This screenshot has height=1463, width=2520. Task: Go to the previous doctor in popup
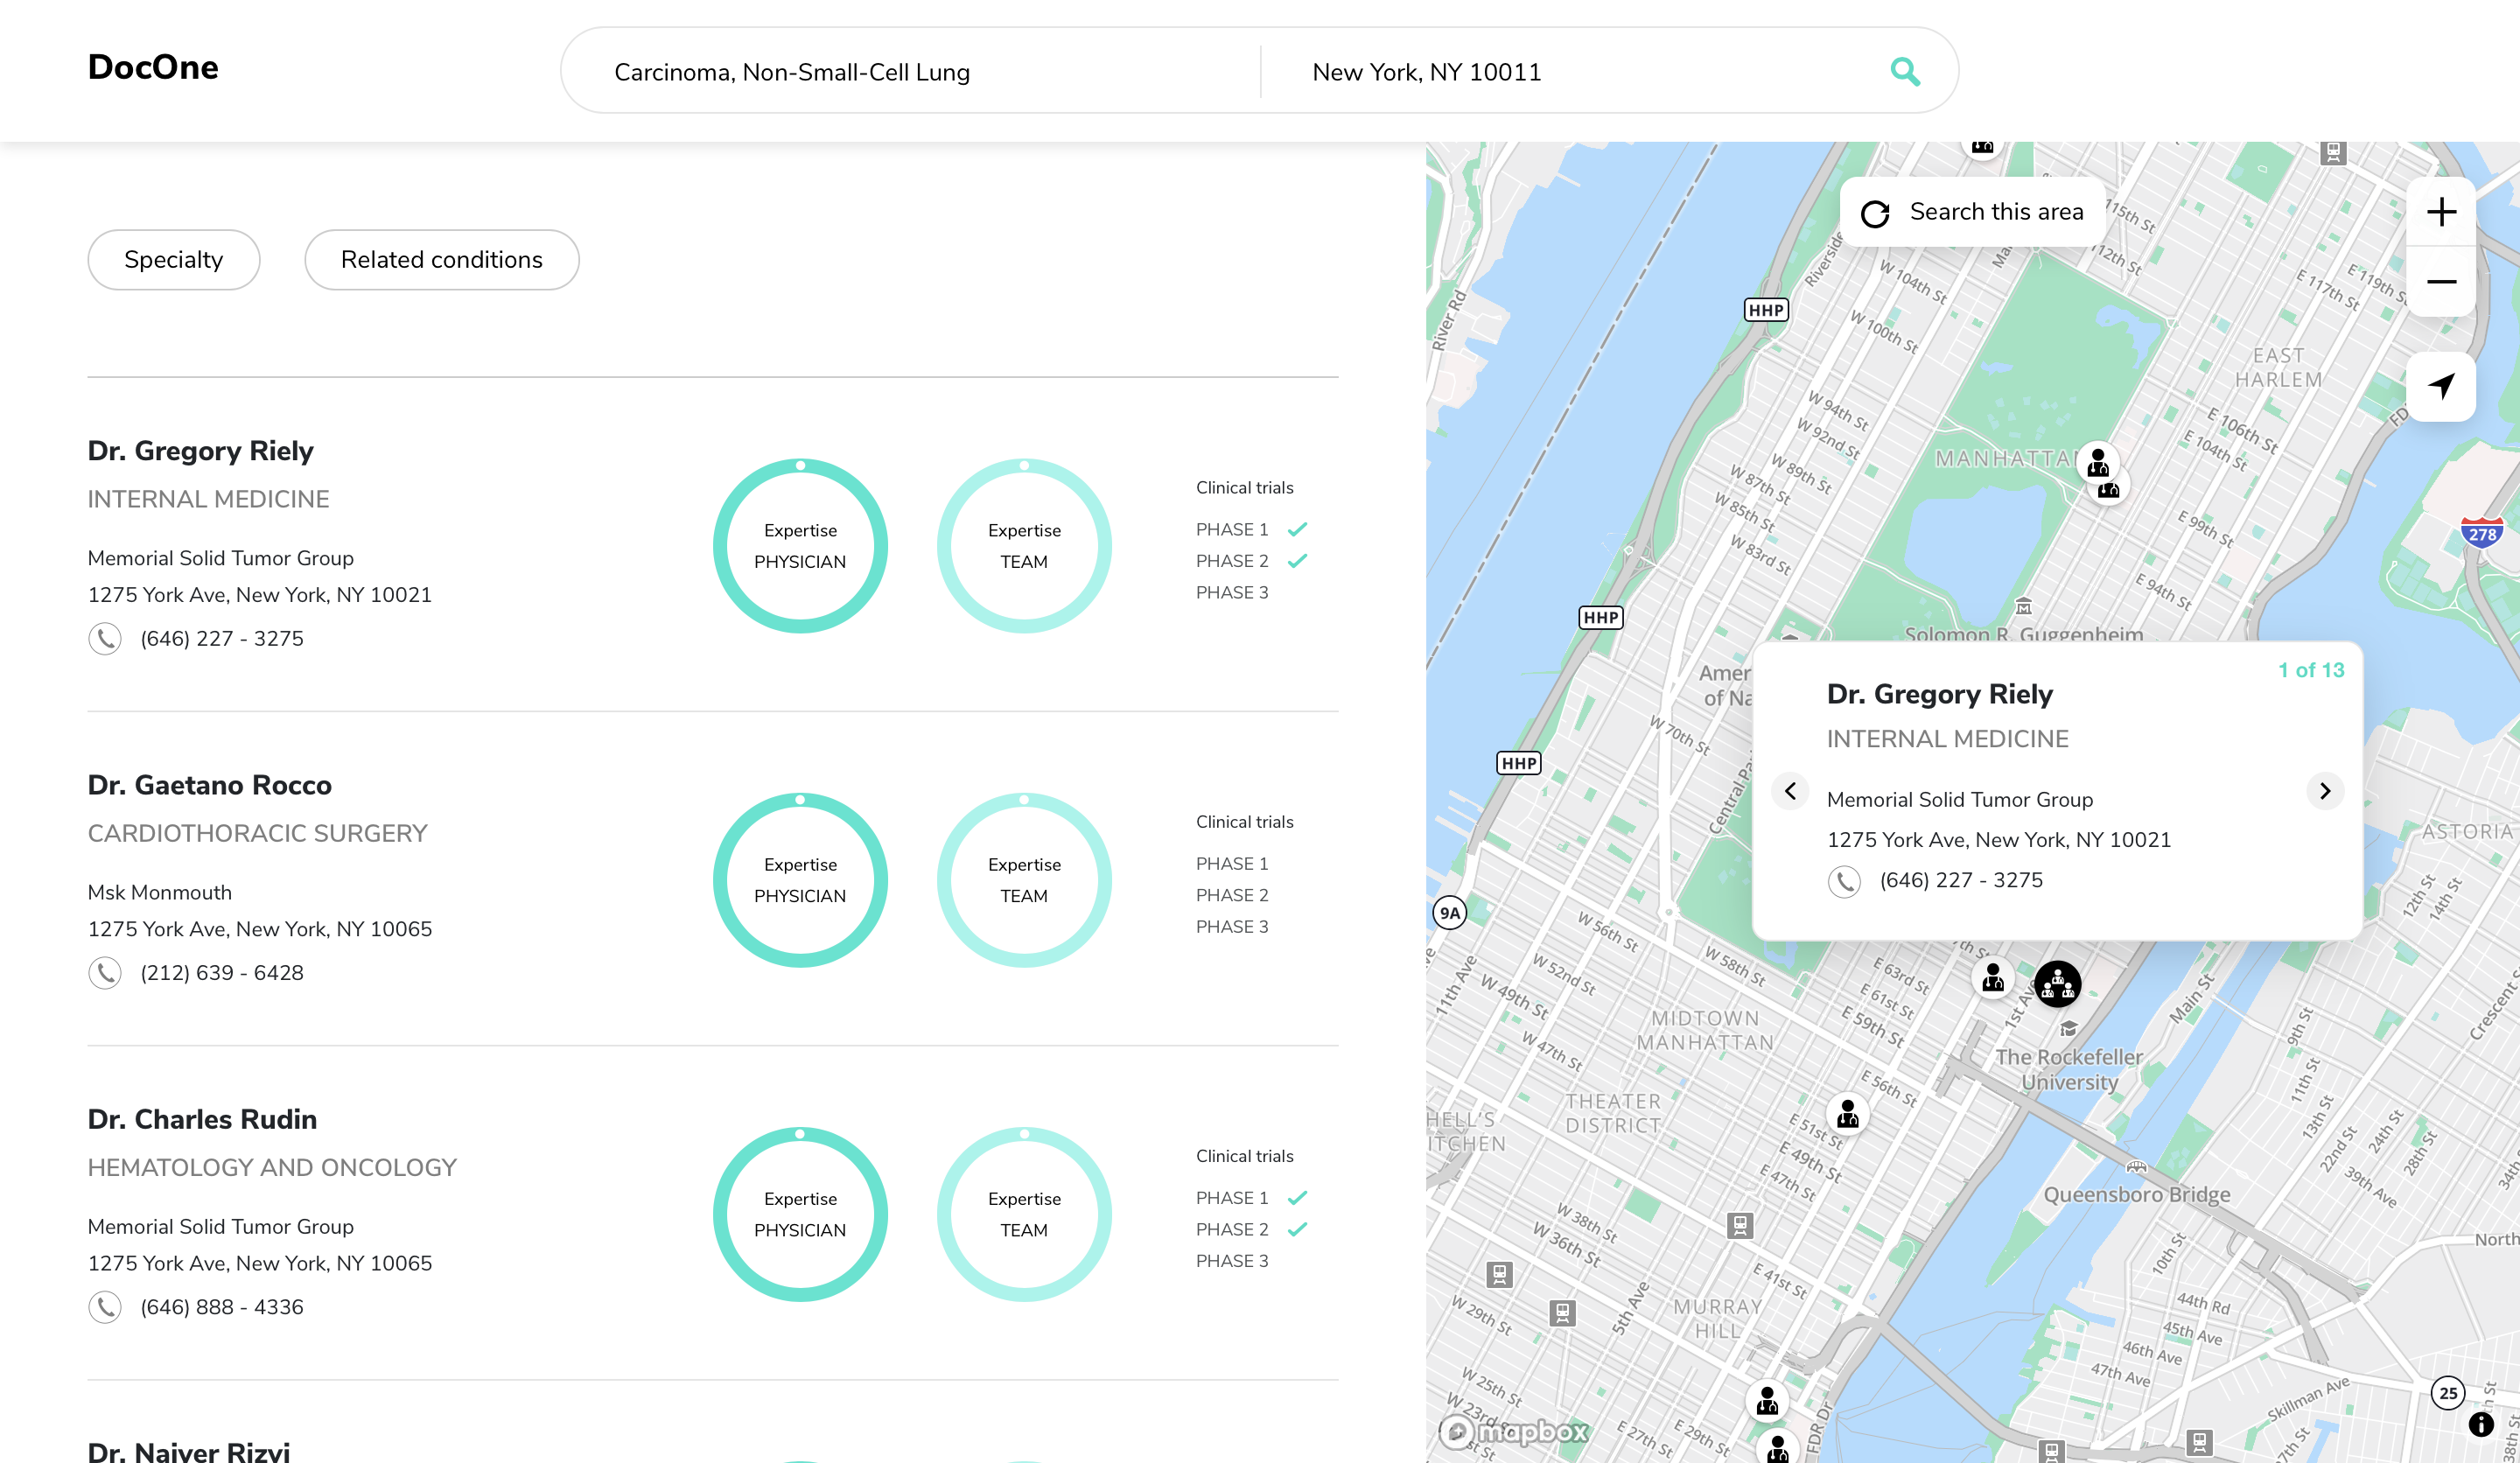1790,791
